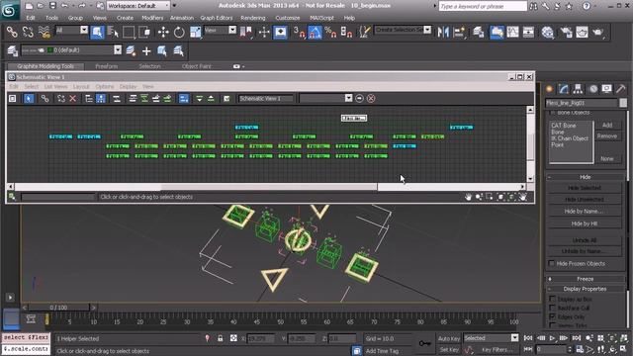
Task: Open the Hierarchy command panel tab
Action: click(x=578, y=89)
